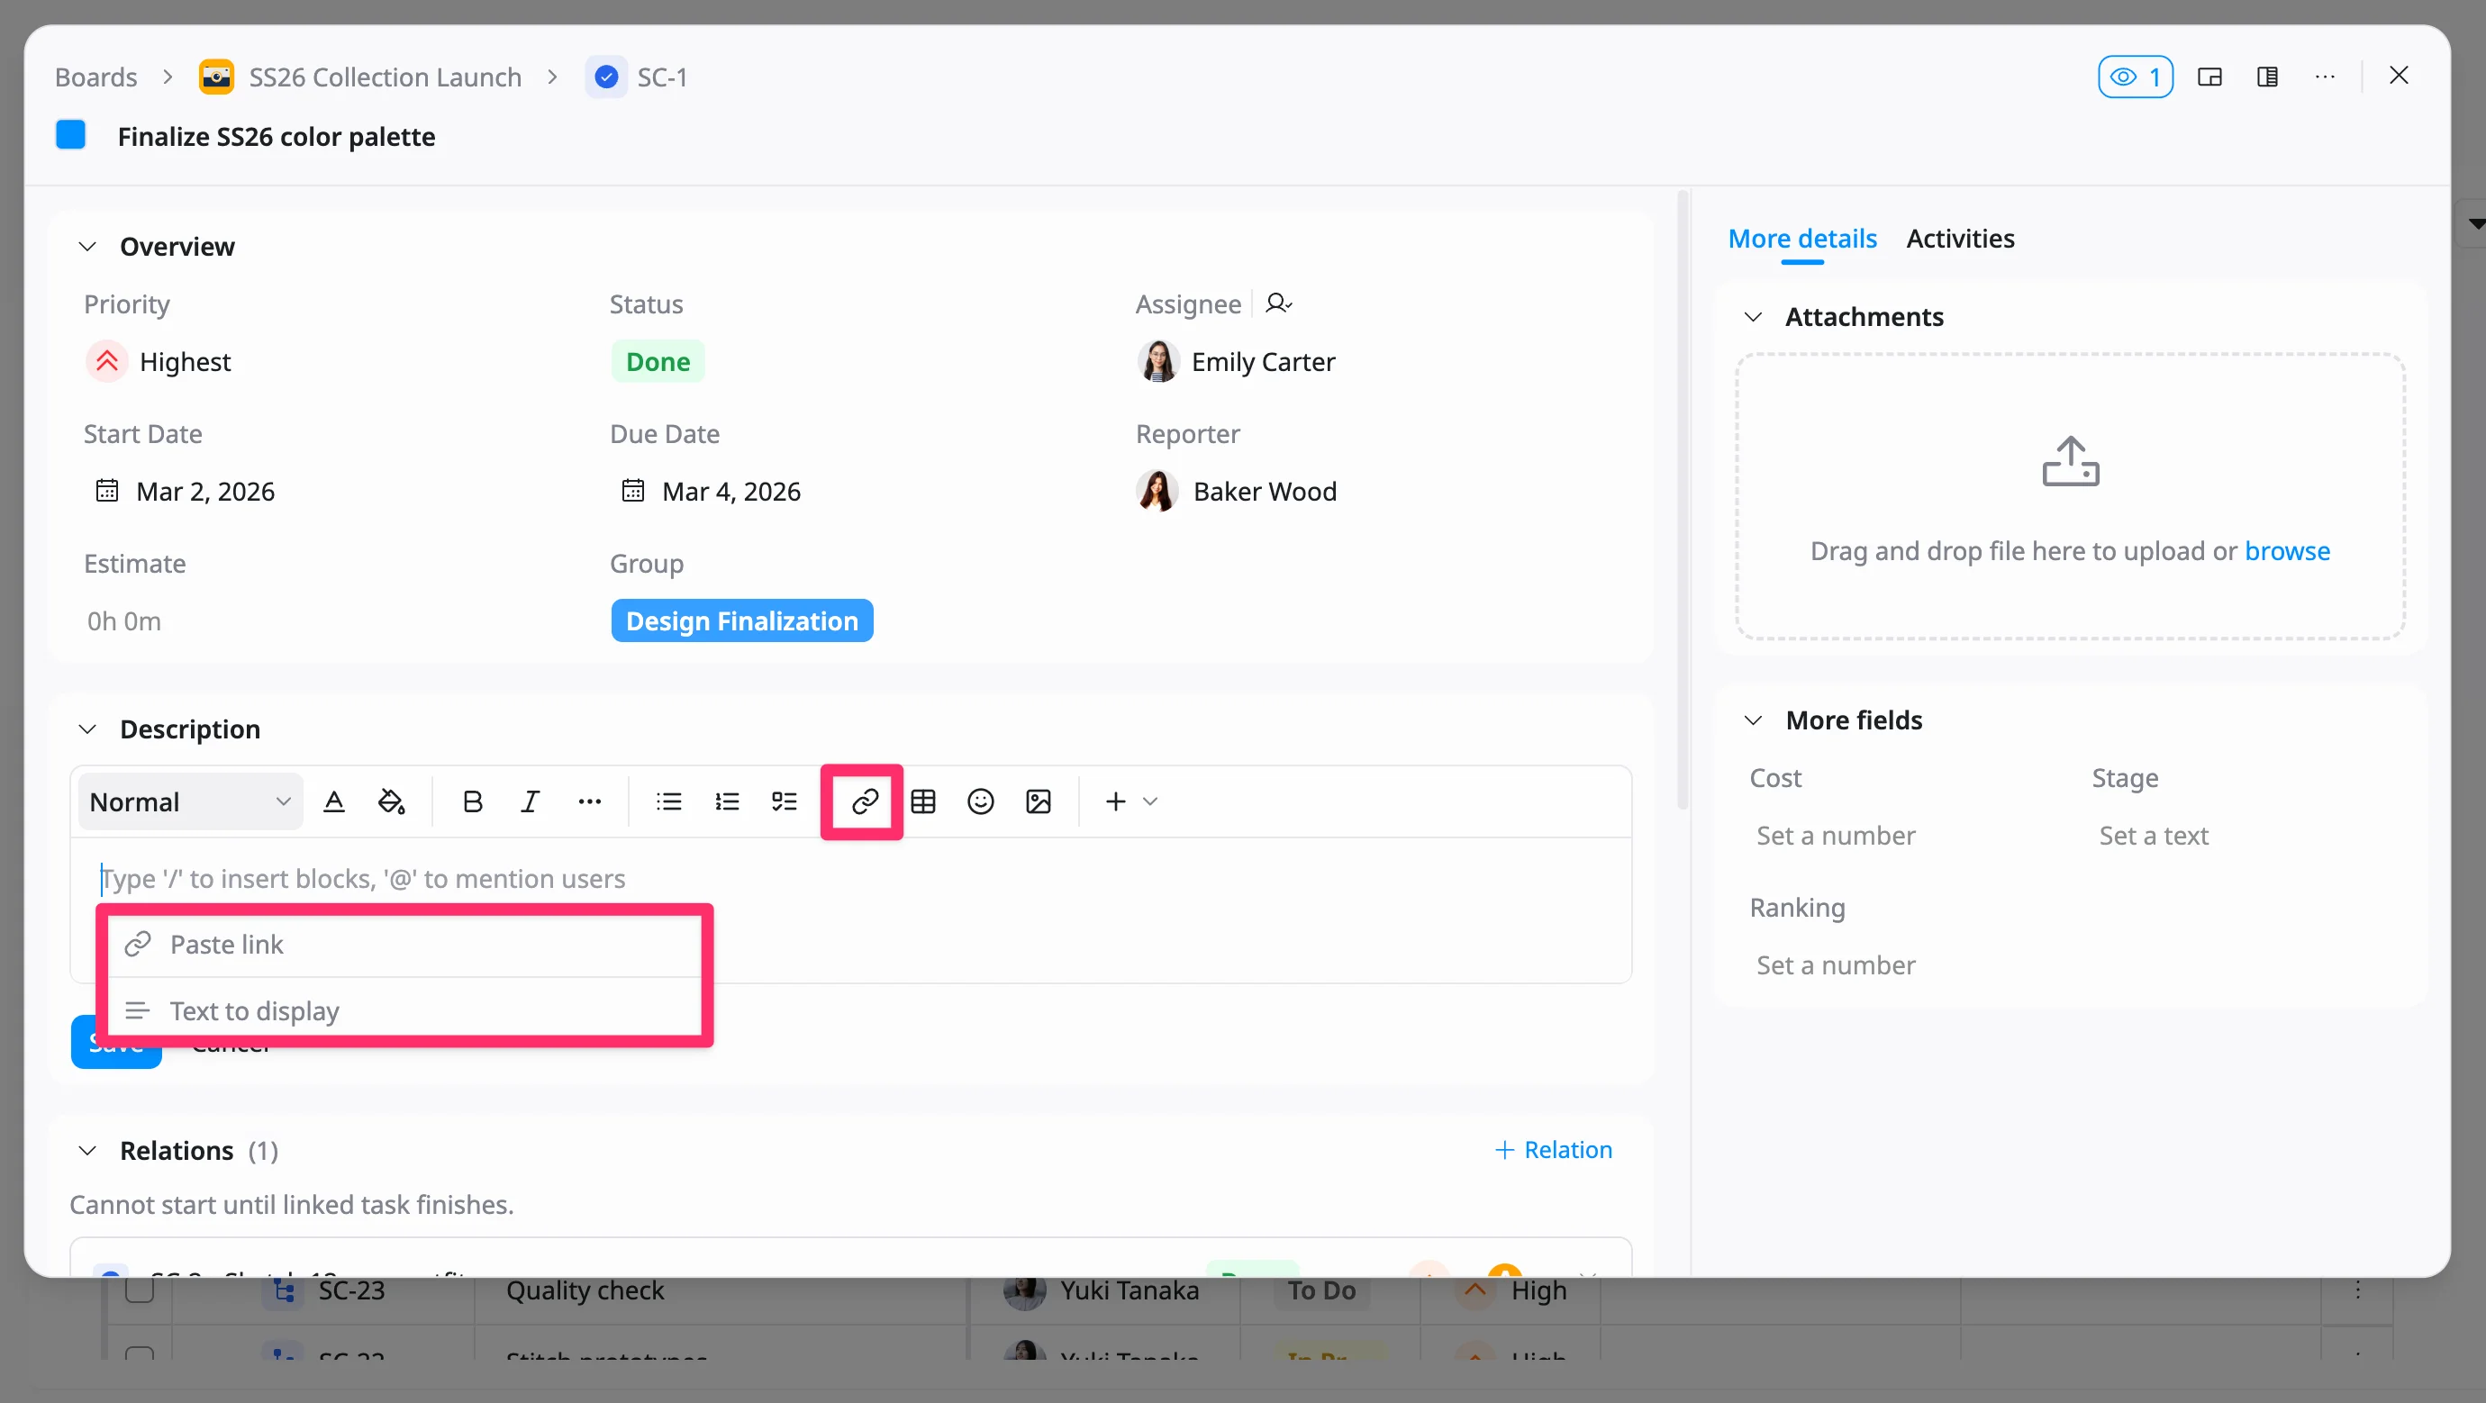Open the Normal text style dropdown
Image resolution: width=2486 pixels, height=1403 pixels.
point(190,801)
